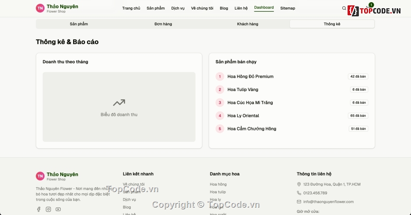
Task: Click Liên kết nhanh footer heading
Action: coord(138,174)
